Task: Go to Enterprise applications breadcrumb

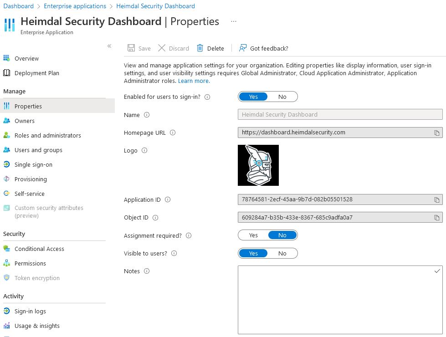Action: (75, 6)
